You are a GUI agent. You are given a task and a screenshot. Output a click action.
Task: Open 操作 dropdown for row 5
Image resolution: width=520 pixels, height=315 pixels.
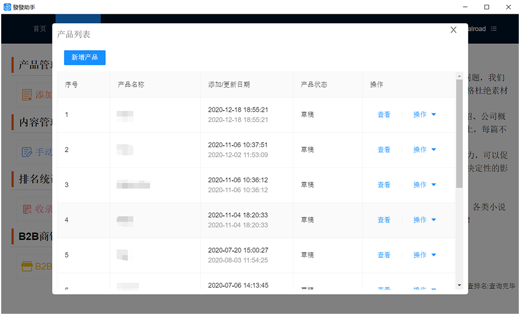tap(425, 255)
